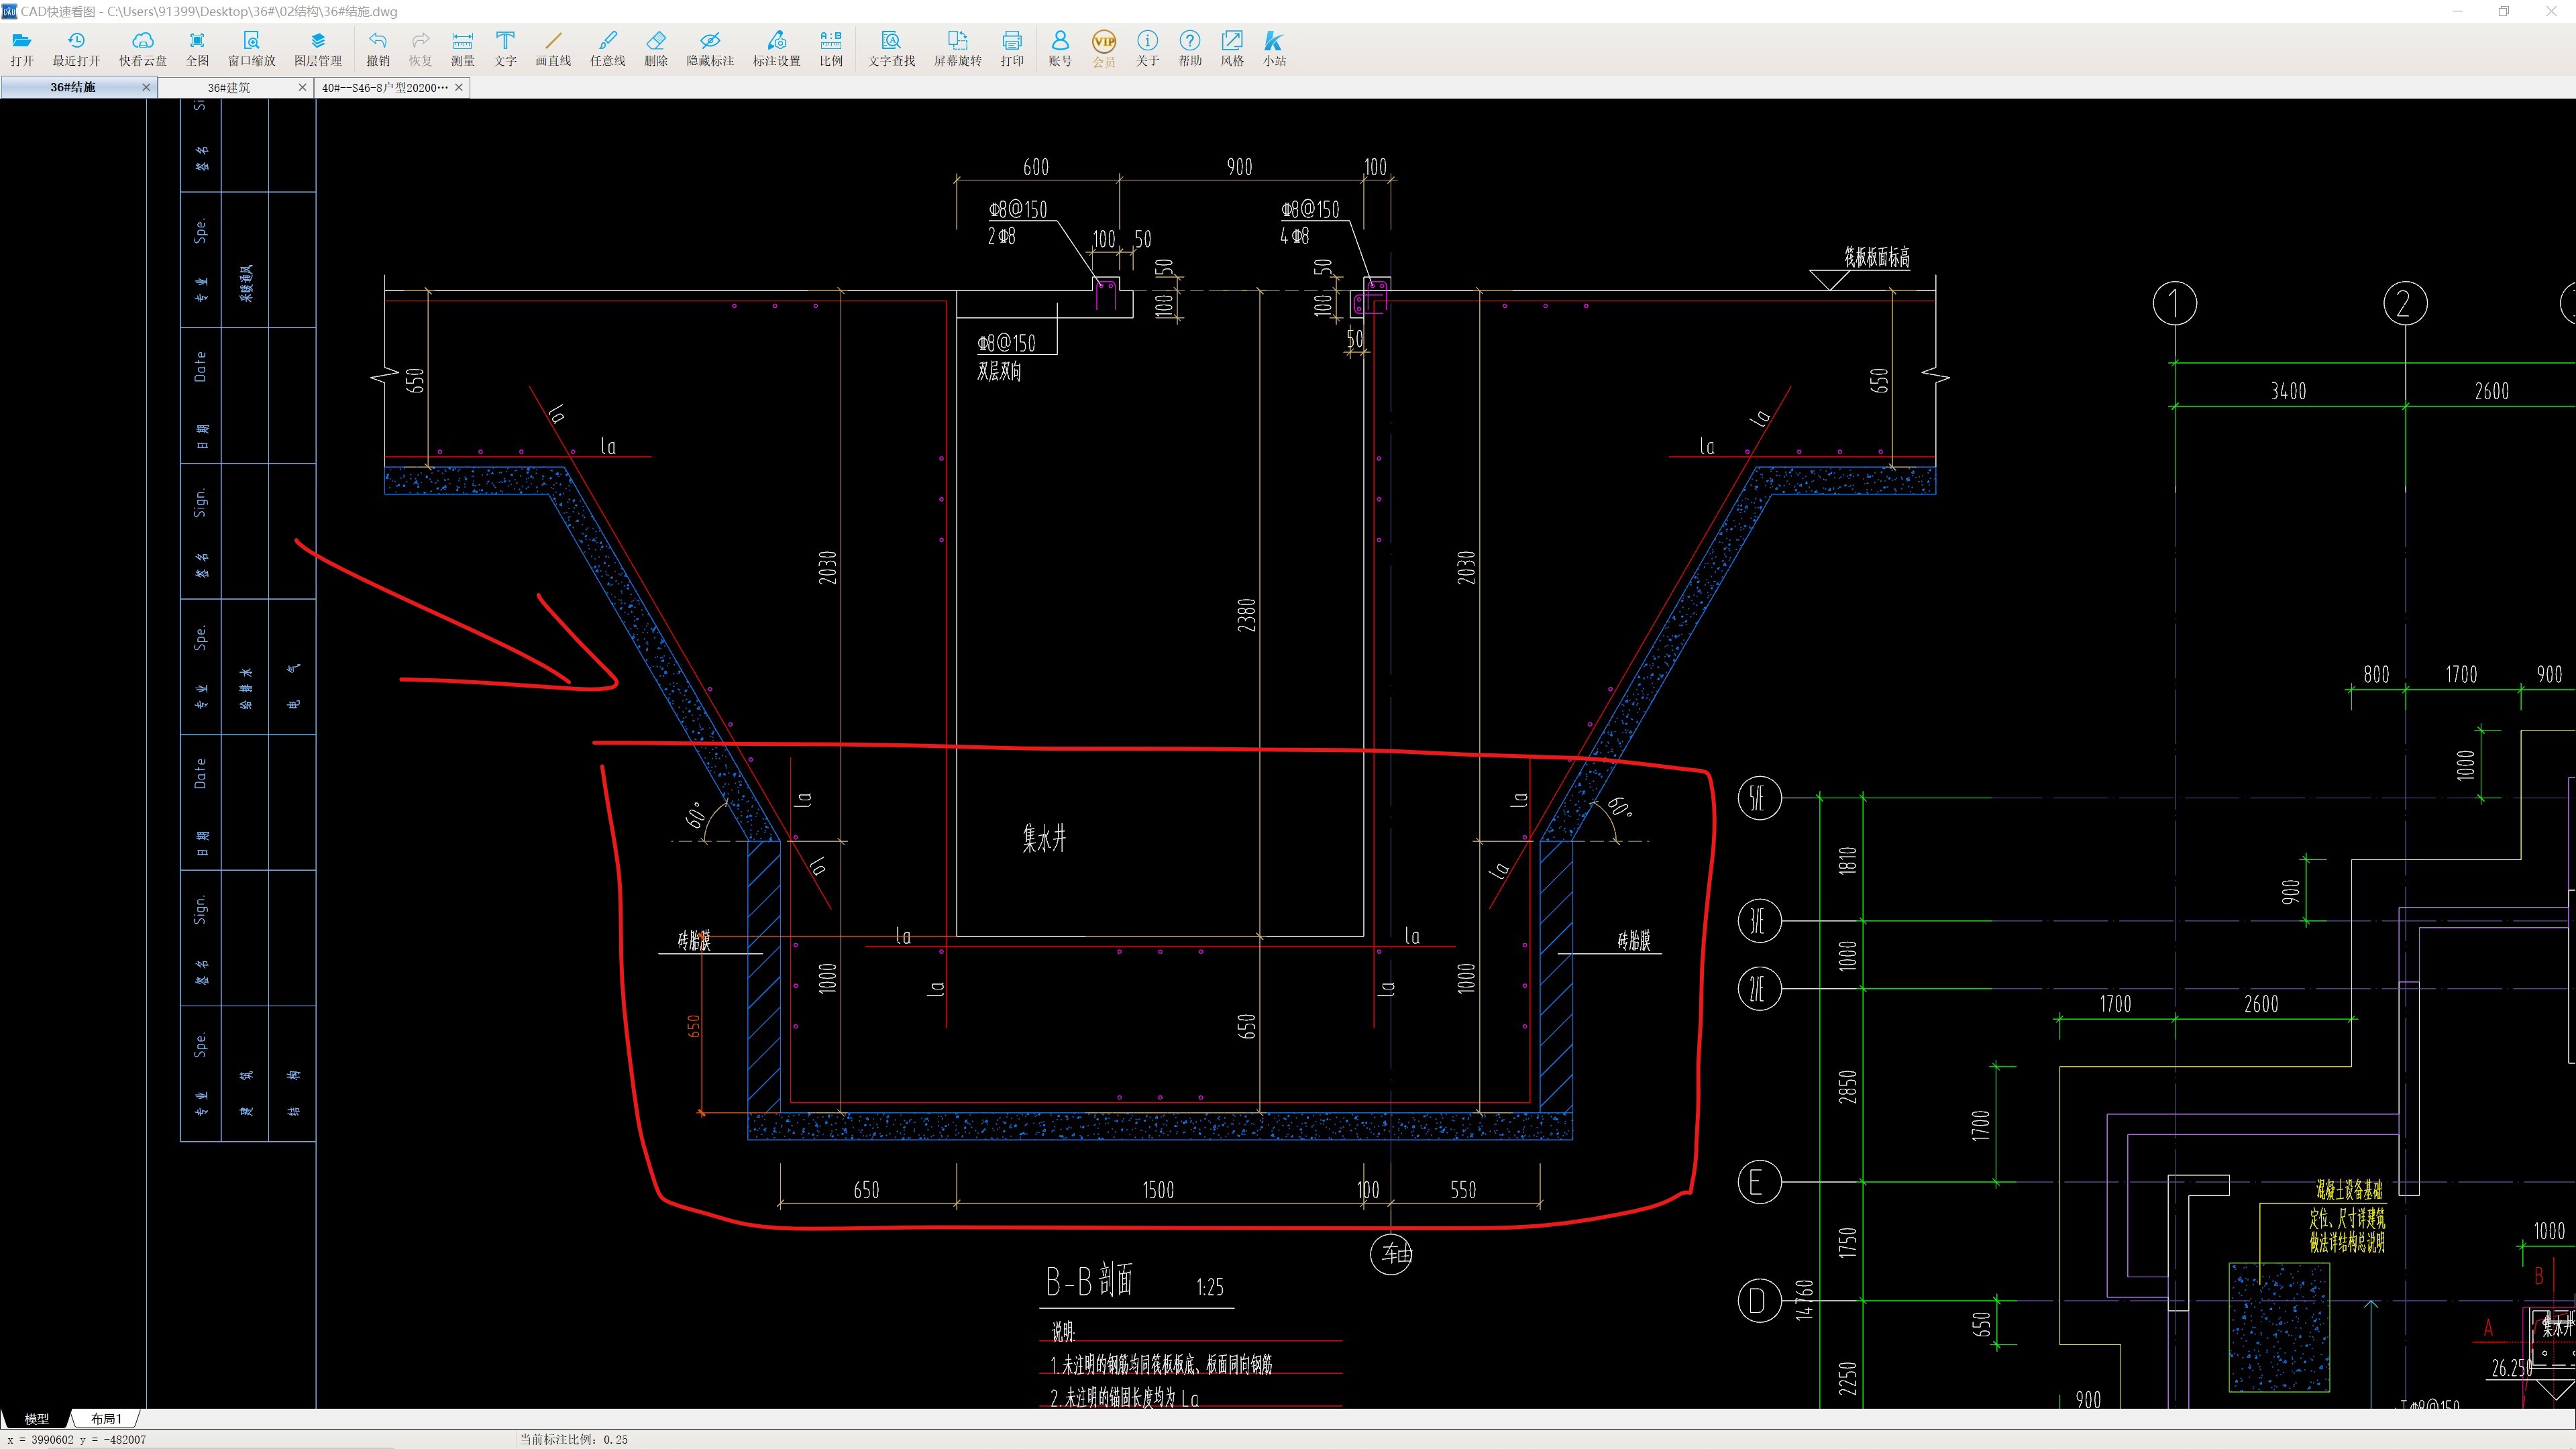The height and width of the screenshot is (1449, 2576).
Task: Click grid axis bubble D
Action: tap(1759, 1301)
